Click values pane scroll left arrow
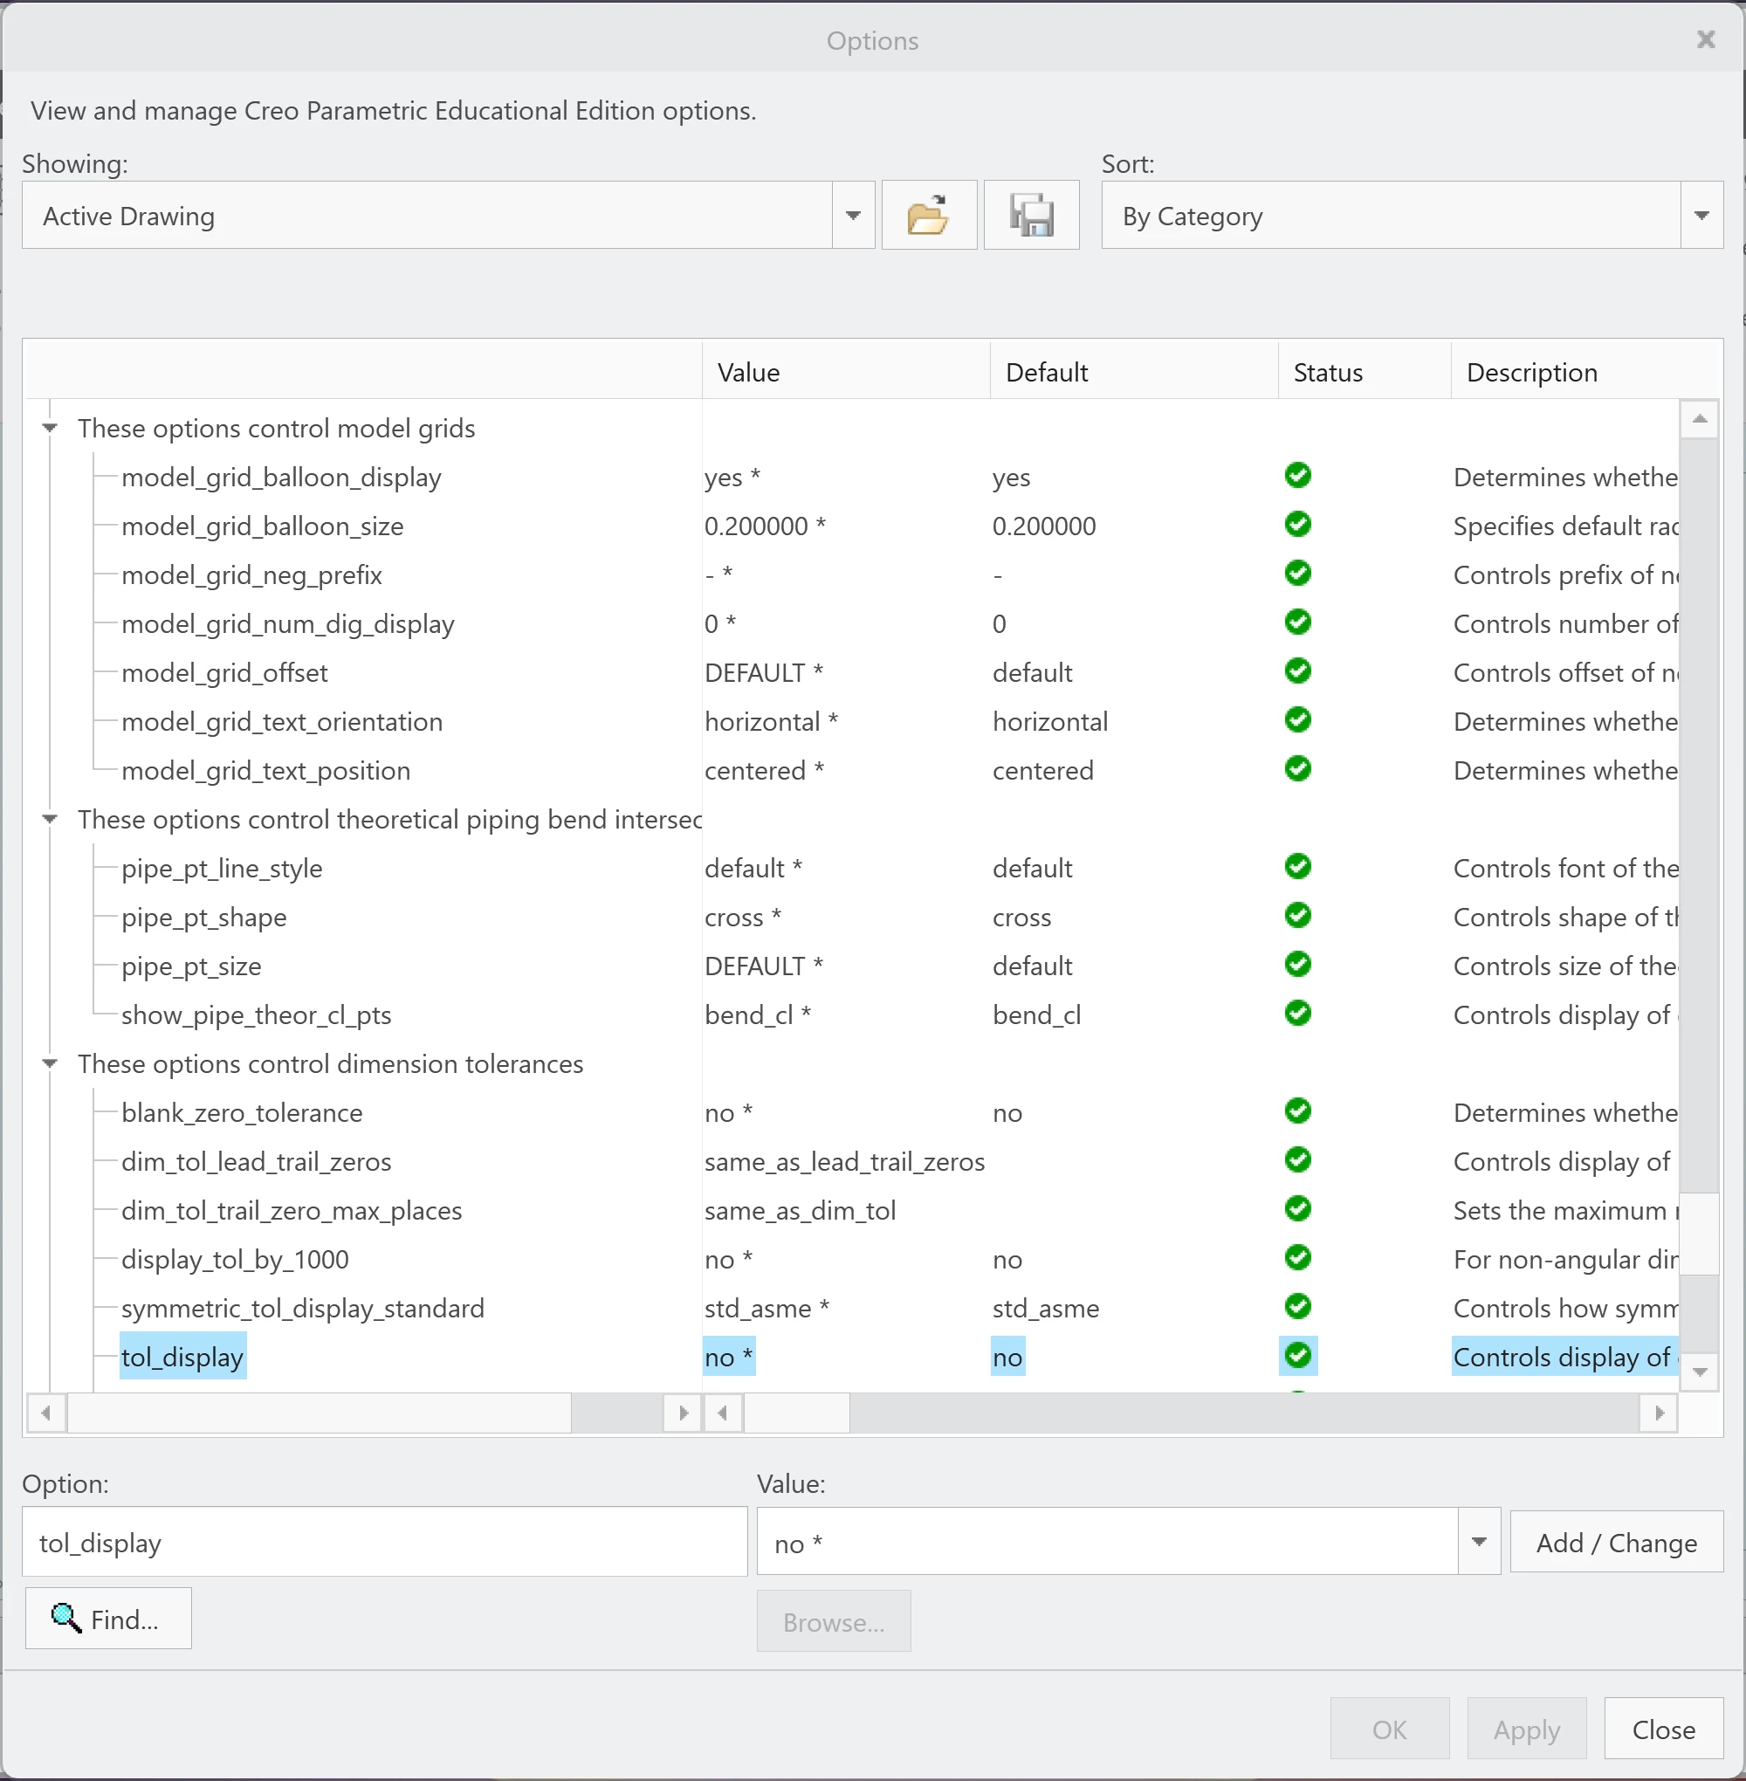 (x=724, y=1413)
